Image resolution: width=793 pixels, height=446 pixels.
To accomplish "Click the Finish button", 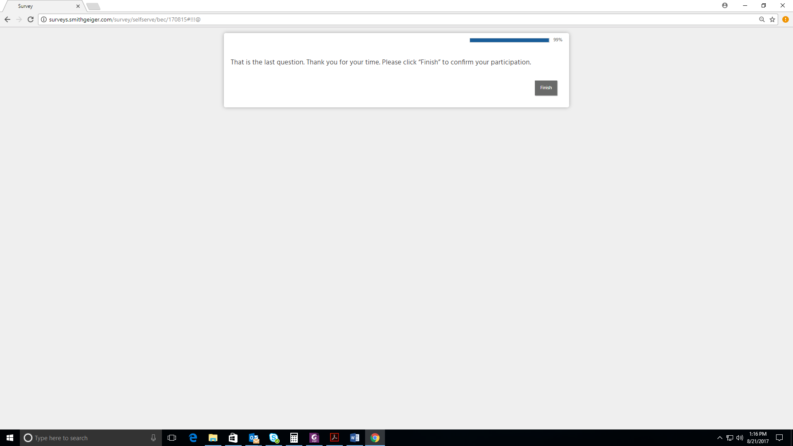I will click(x=546, y=88).
